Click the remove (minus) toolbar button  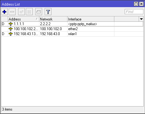[12, 12]
